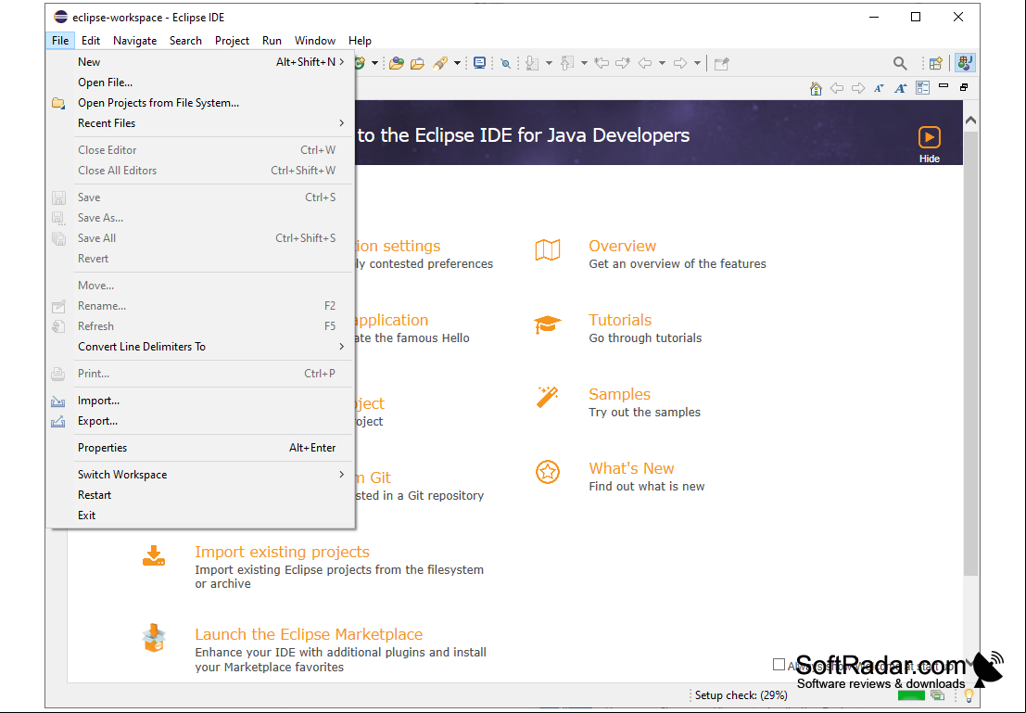Image resolution: width=1026 pixels, height=713 pixels.
Task: Click the lightbulb tip icon in status bar
Action: click(x=969, y=695)
